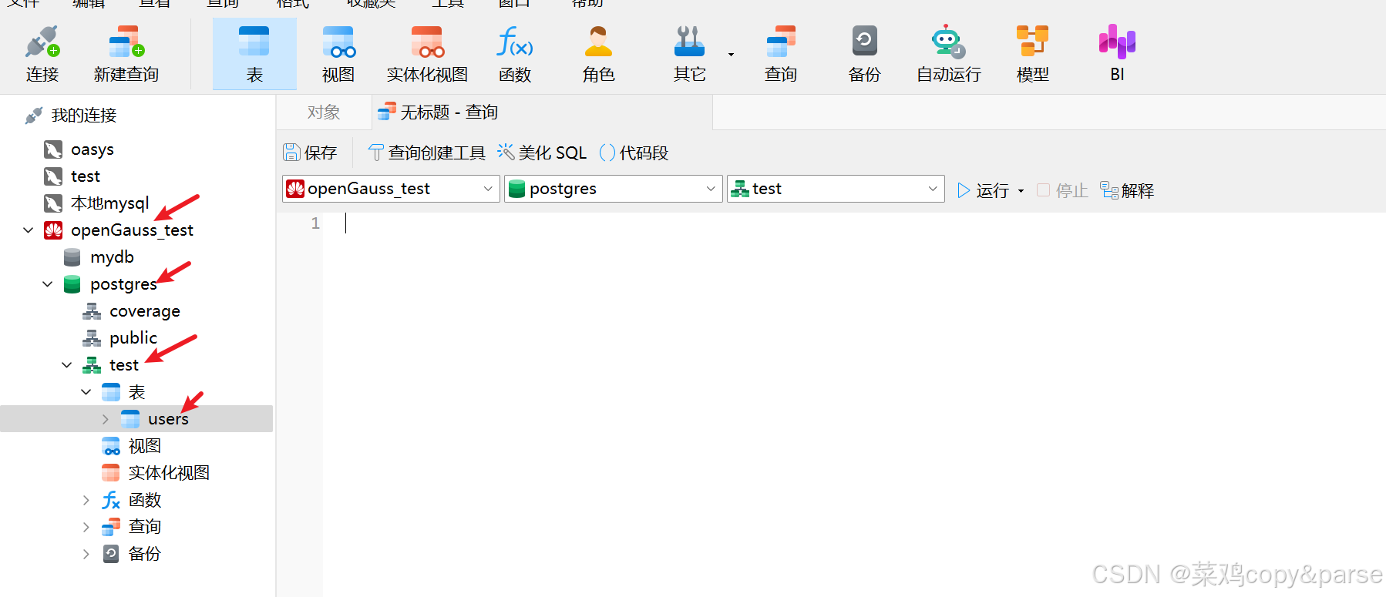Collapse the test schema node
Image resolution: width=1386 pixels, height=597 pixels.
(x=67, y=365)
